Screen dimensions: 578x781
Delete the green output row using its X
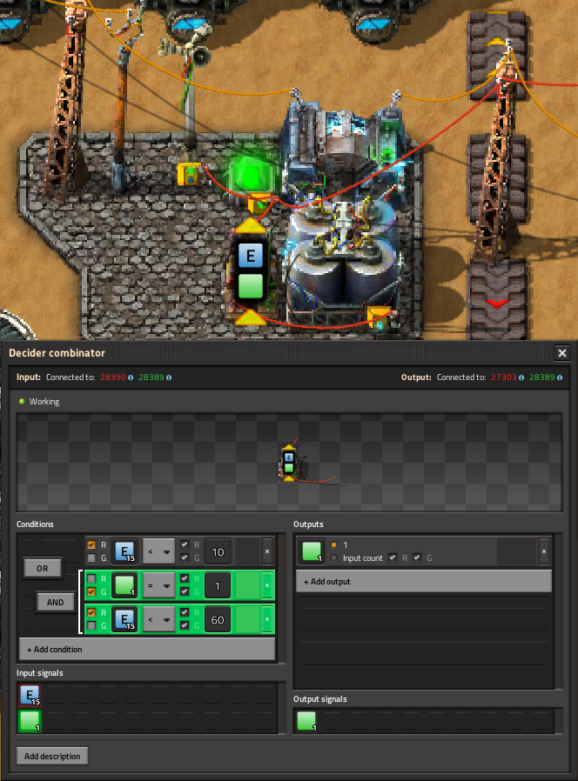544,551
